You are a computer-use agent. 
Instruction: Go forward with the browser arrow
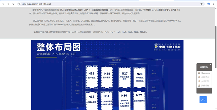click(x=8, y=4)
